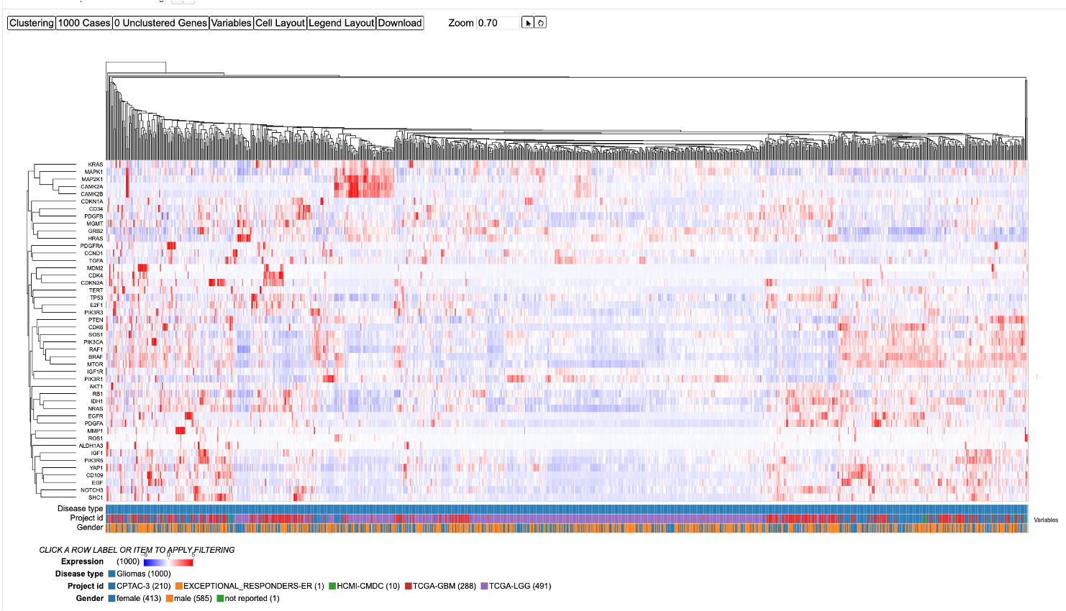Click the male orange legend square

170,598
